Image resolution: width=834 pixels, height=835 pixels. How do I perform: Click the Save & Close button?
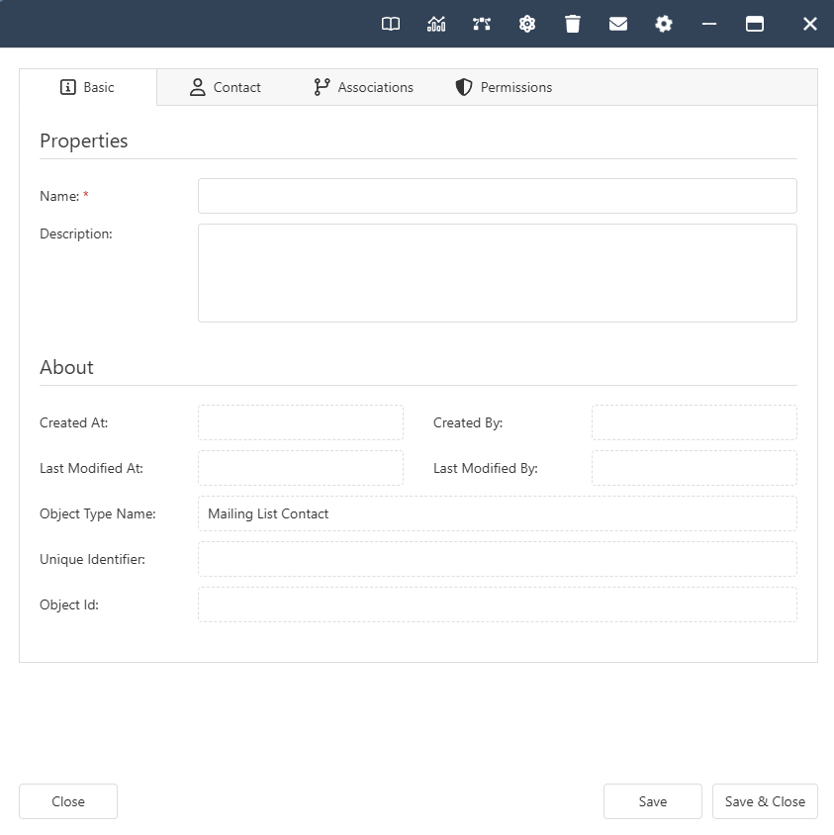coord(765,801)
